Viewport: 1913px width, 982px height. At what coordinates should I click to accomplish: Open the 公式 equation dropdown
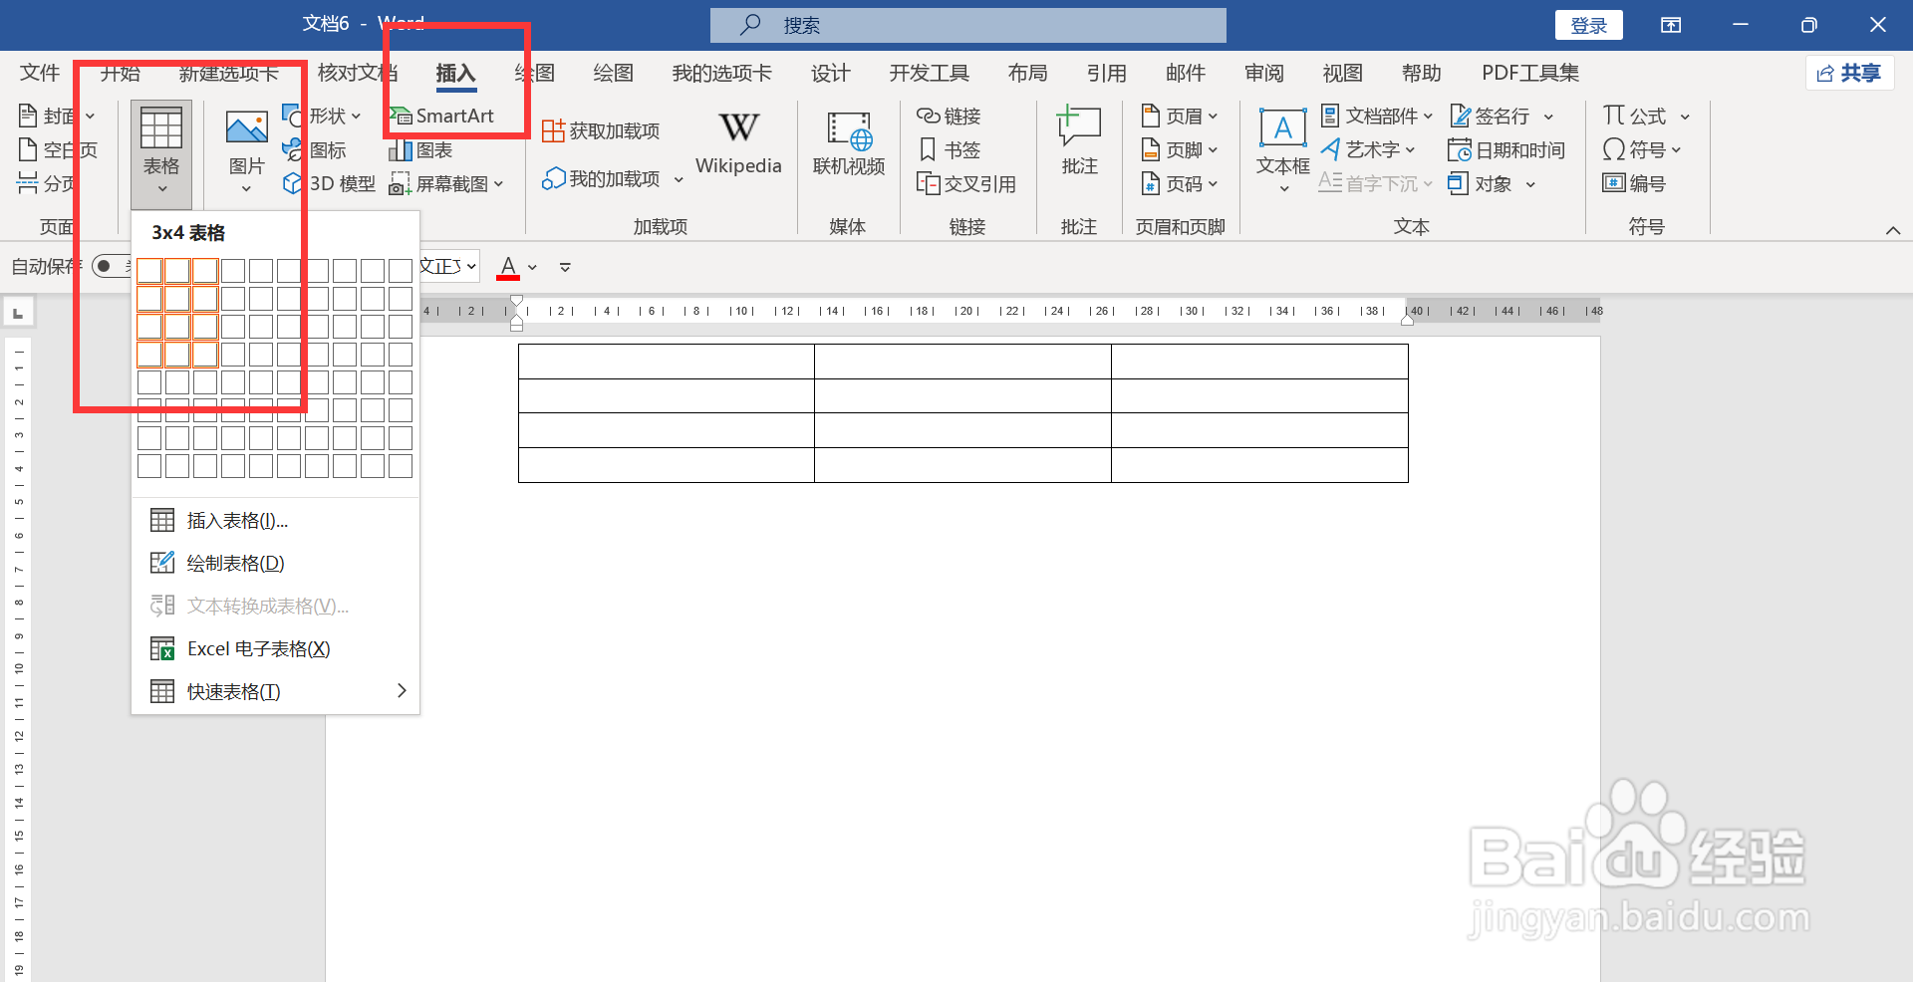click(1646, 117)
